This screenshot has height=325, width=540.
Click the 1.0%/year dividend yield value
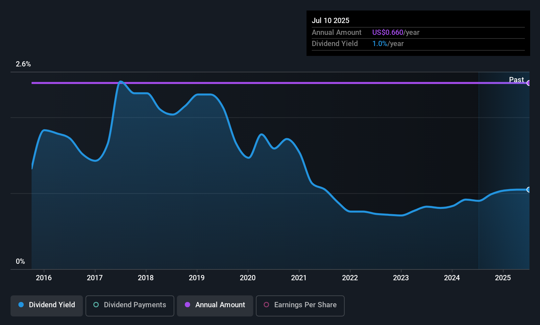point(388,44)
